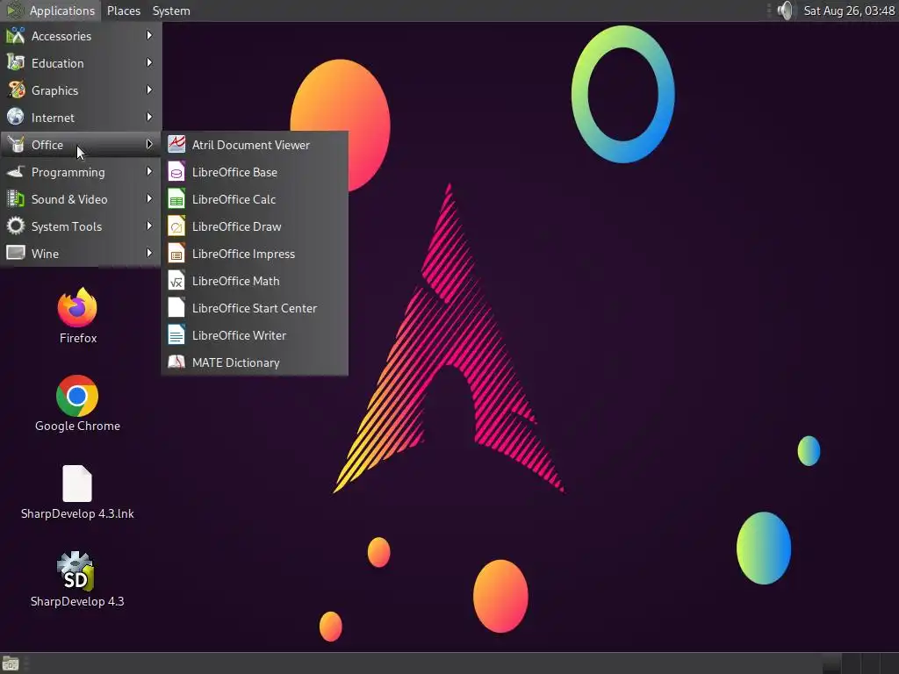
Task: Click the Office category icon
Action: [x=16, y=145]
